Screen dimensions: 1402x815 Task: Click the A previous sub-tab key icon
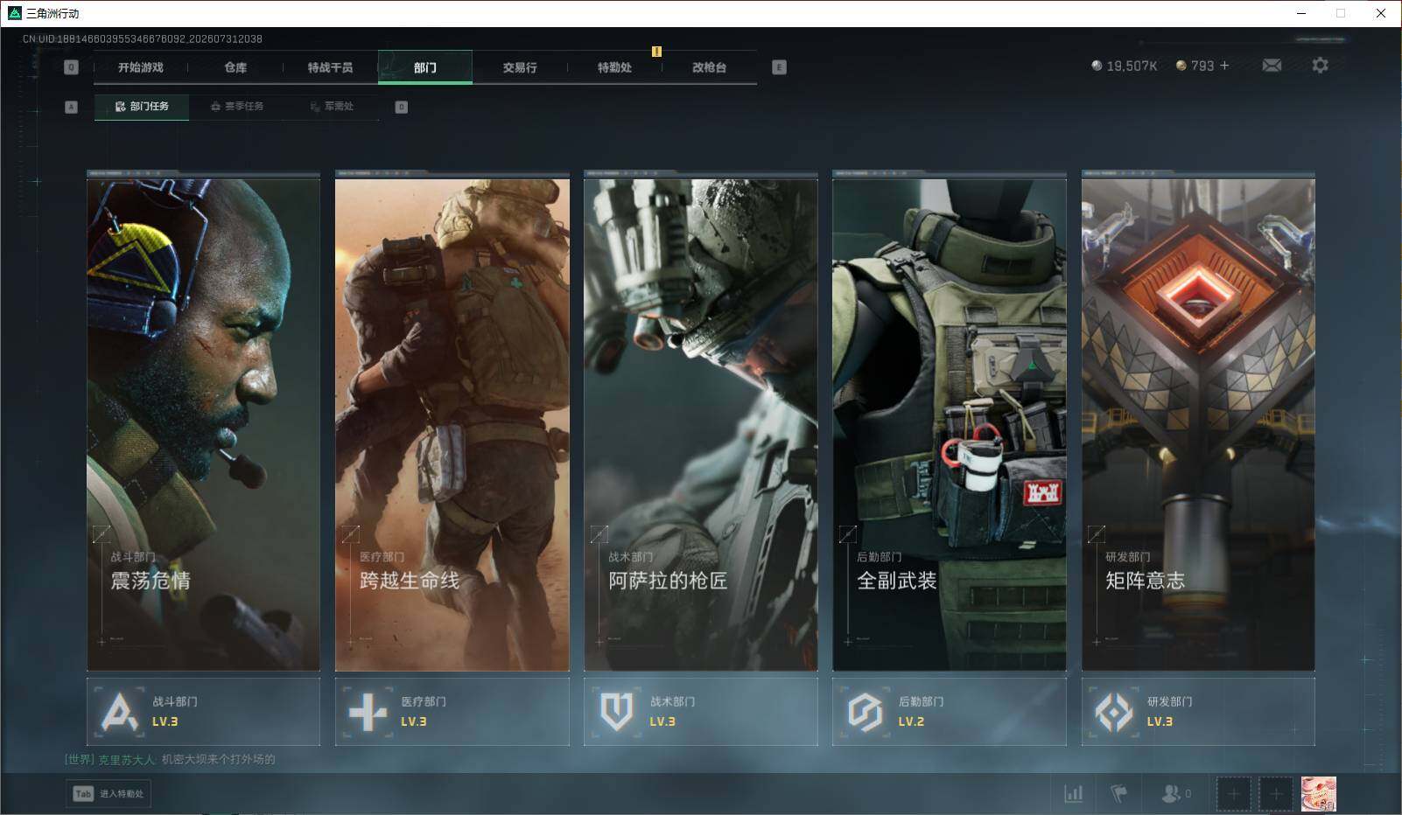(72, 107)
